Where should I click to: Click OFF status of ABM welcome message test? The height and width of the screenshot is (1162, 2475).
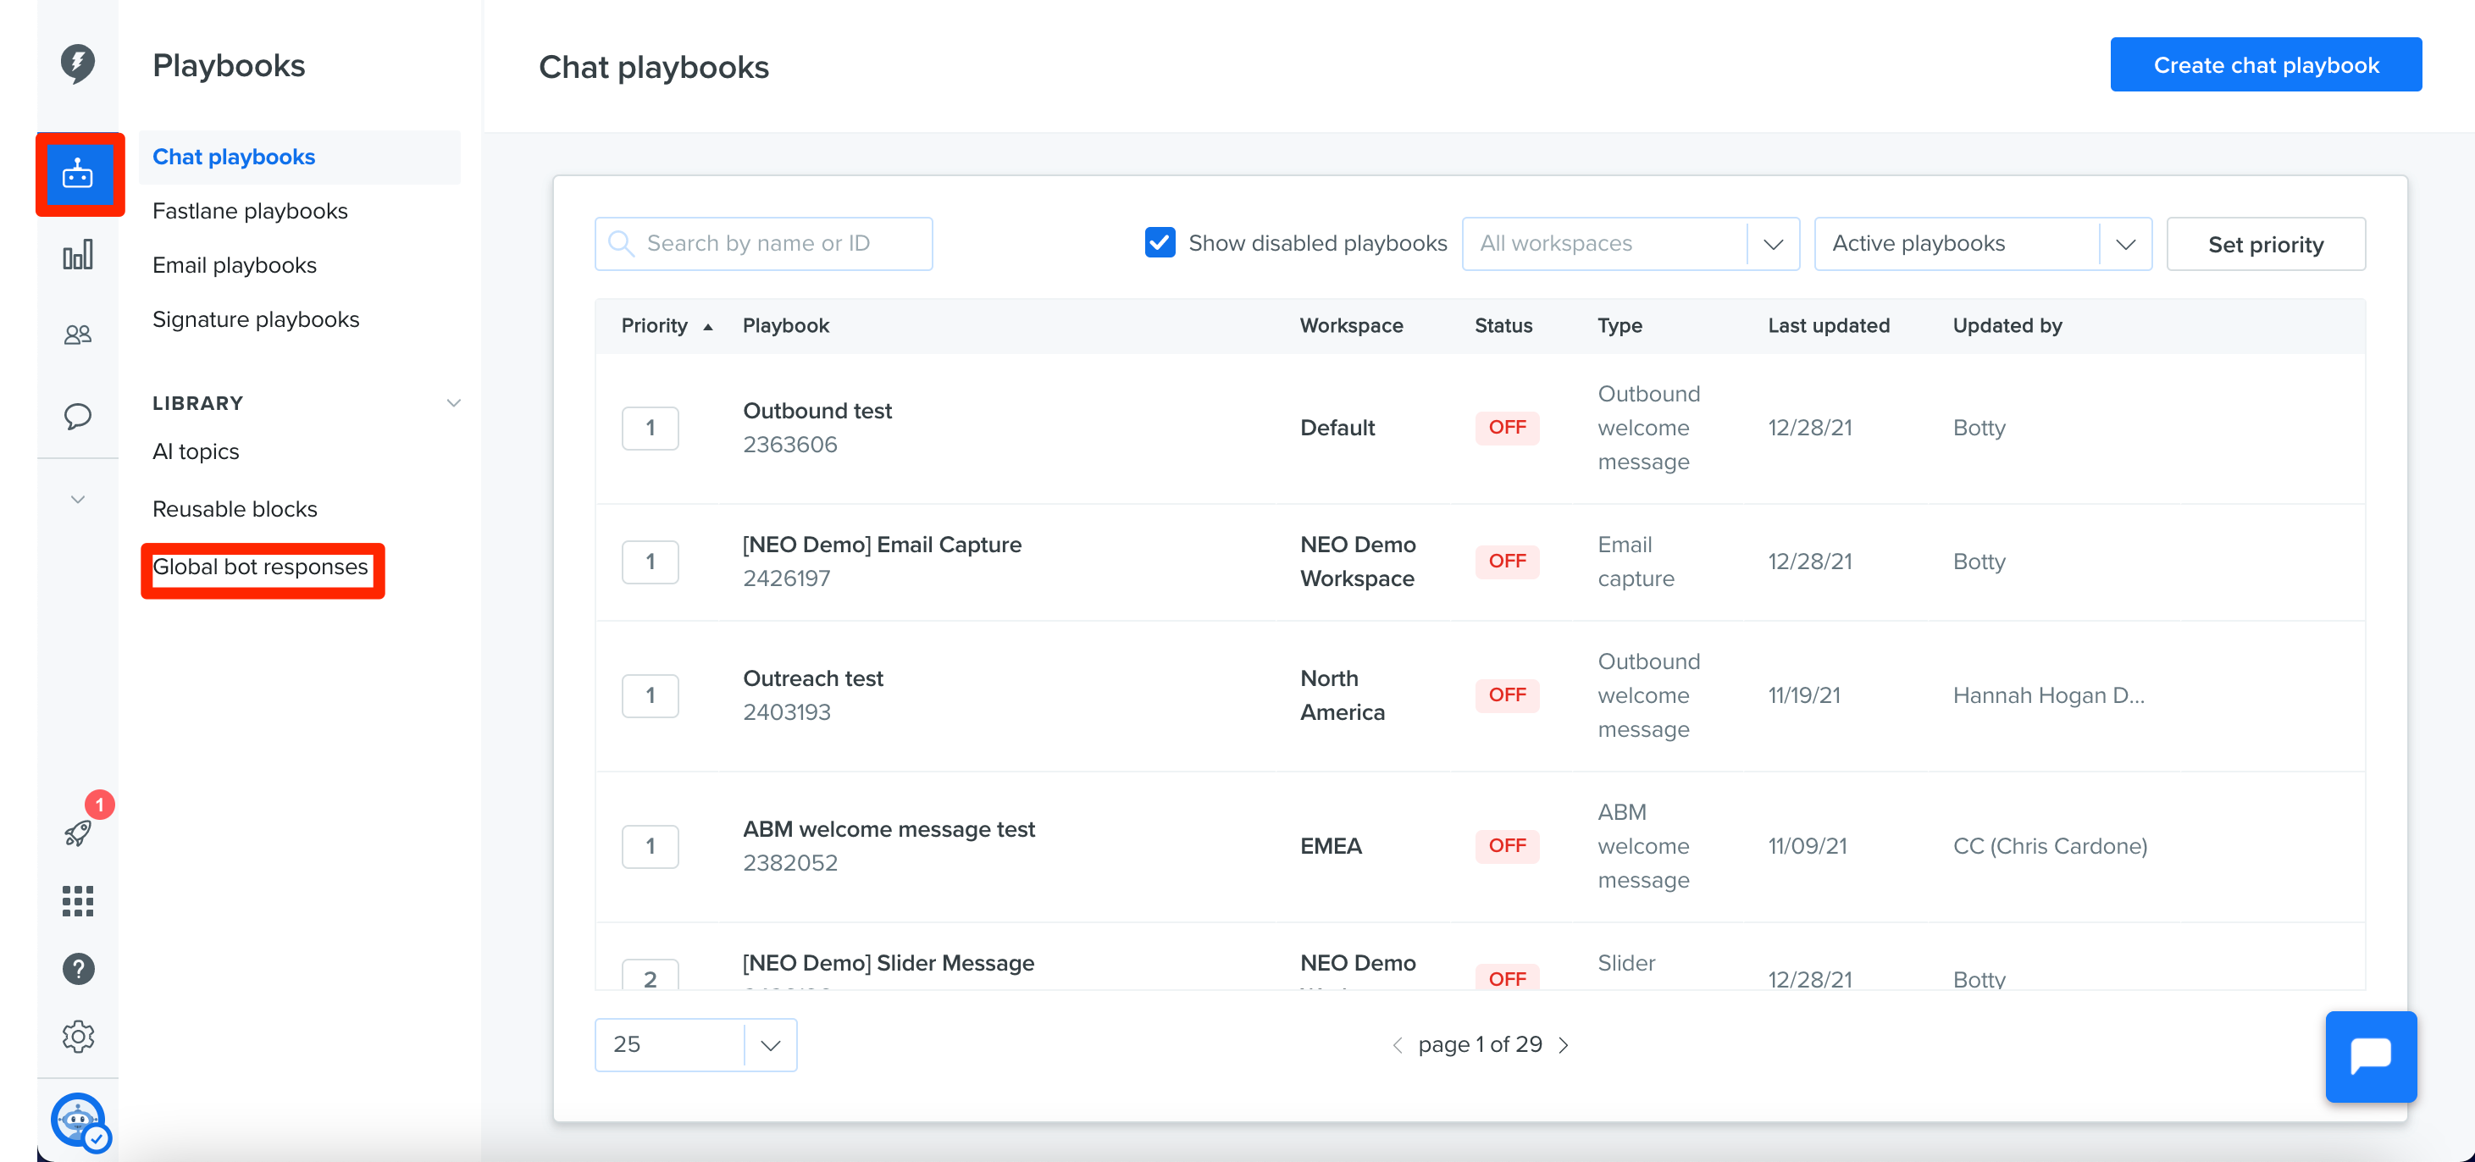point(1507,845)
